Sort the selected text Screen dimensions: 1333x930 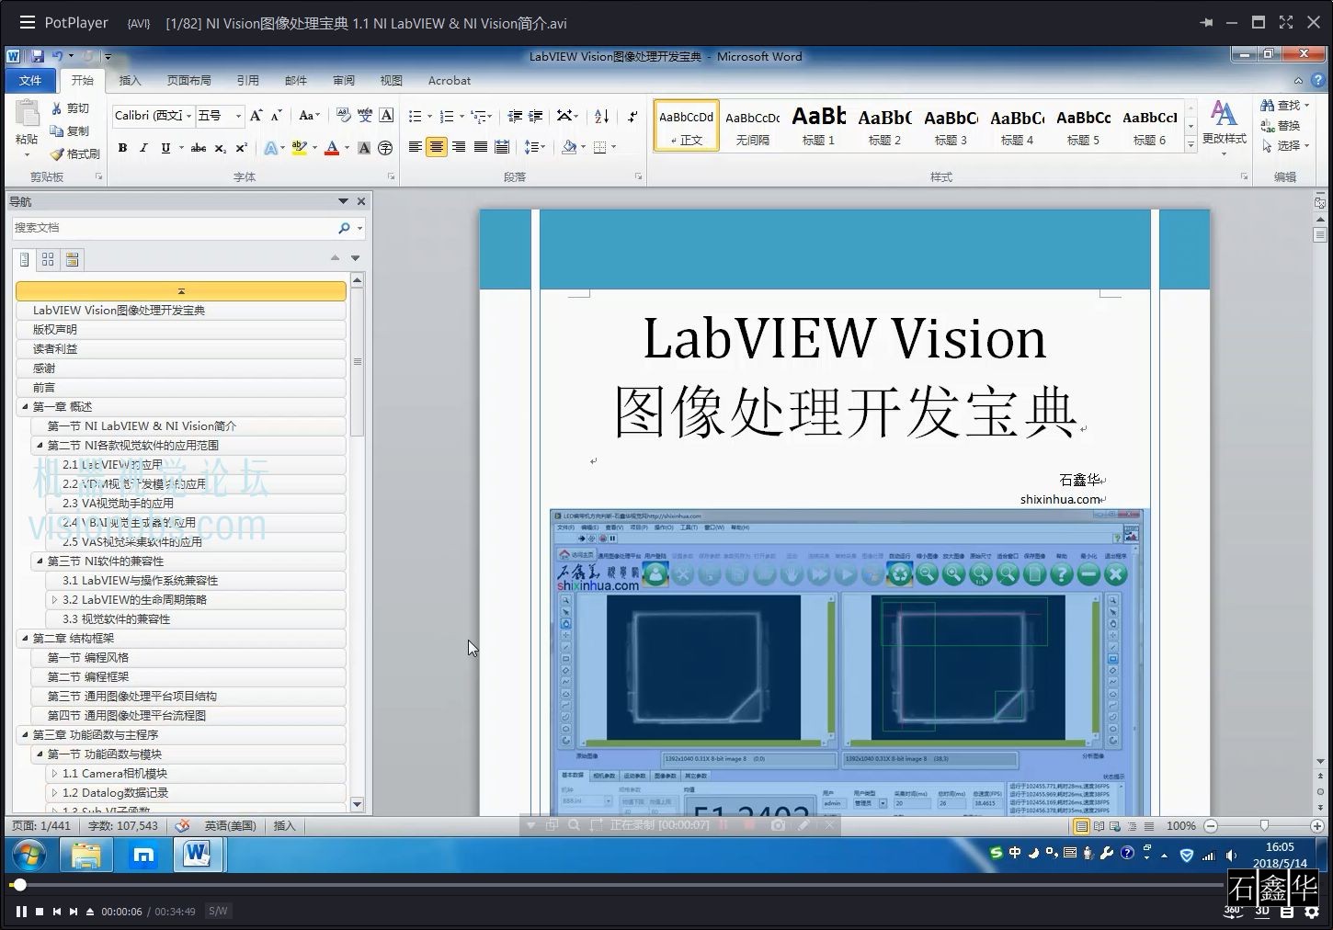[601, 116]
